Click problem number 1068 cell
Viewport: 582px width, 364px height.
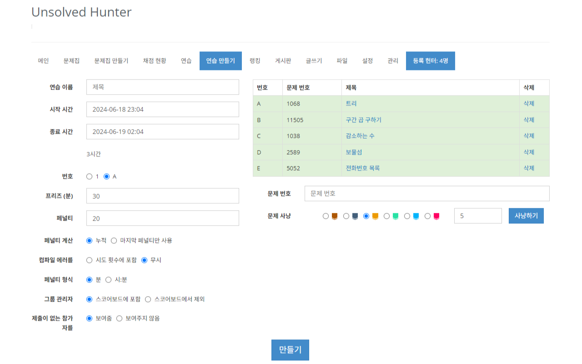pos(312,104)
